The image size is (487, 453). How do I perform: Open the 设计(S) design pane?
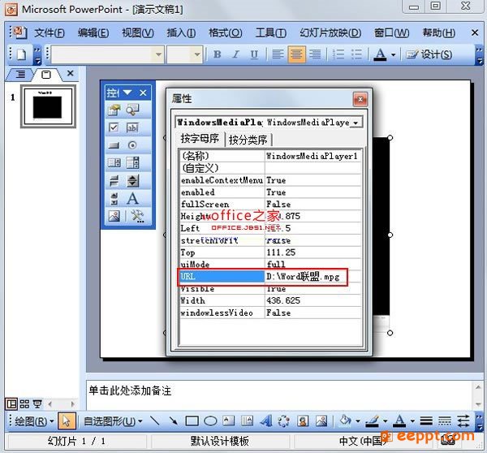click(x=429, y=54)
